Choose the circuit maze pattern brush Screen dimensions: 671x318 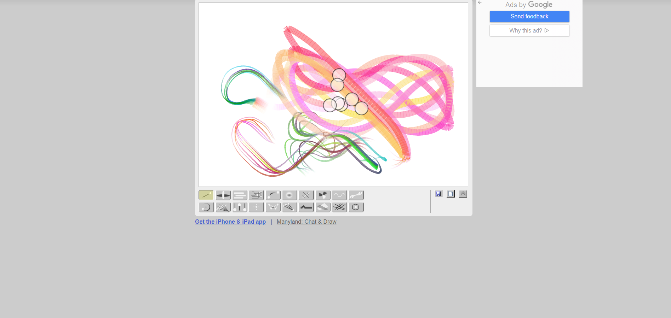(256, 195)
